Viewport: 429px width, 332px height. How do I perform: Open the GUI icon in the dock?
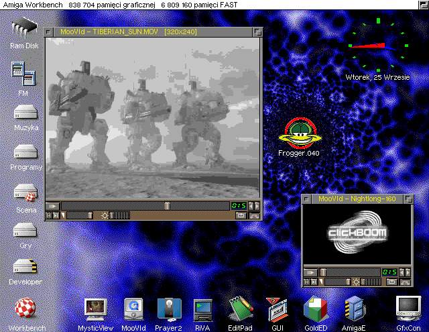coord(277,310)
